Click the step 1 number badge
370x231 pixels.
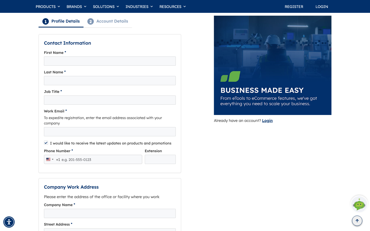pyautogui.click(x=45, y=22)
